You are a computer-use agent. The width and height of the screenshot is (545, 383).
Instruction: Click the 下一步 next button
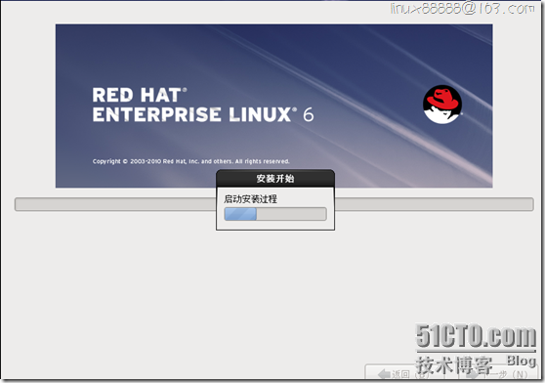point(499,373)
